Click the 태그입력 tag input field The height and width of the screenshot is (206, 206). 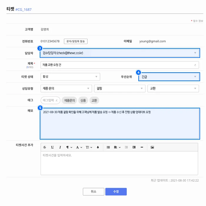tap(50, 100)
